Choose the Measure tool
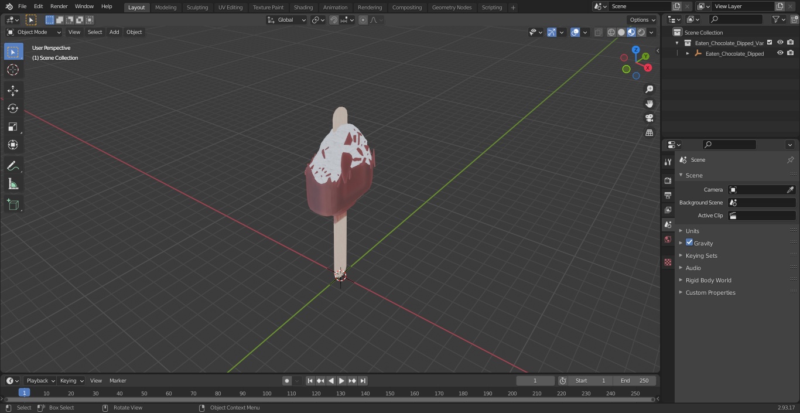Image resolution: width=800 pixels, height=413 pixels. pyautogui.click(x=13, y=184)
